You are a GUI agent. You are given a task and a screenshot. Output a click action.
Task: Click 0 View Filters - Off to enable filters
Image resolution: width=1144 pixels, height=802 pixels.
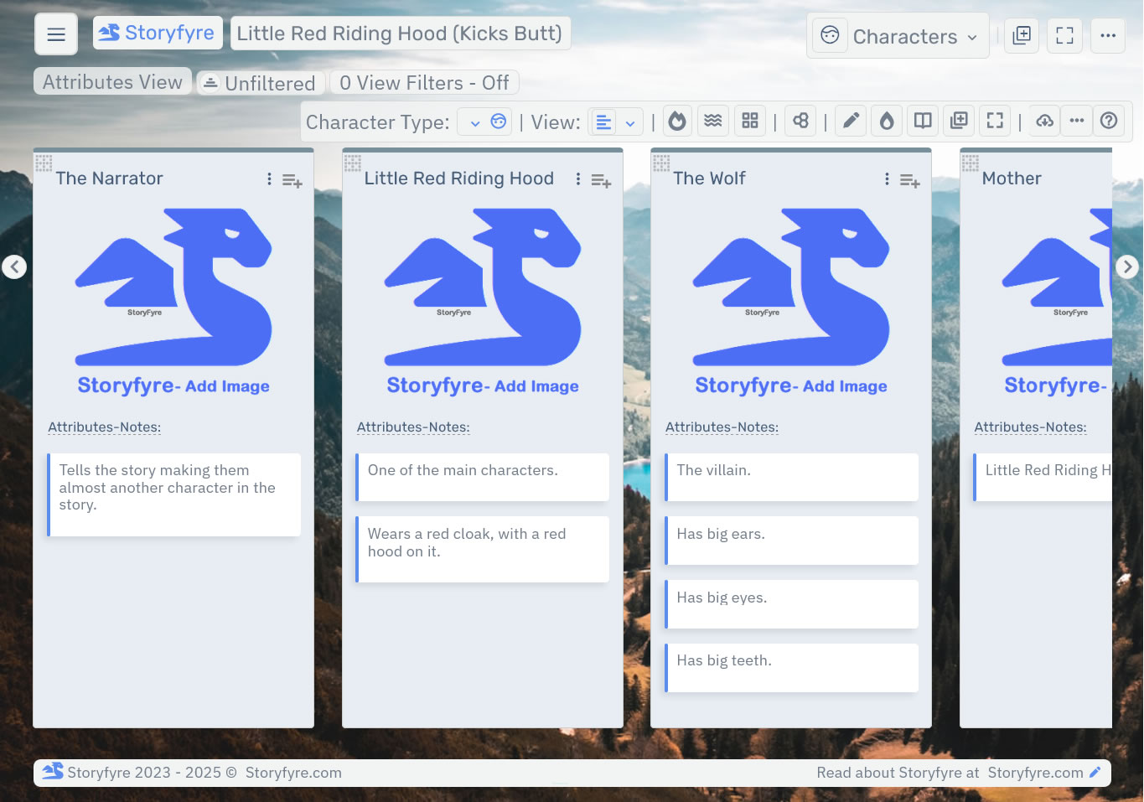click(424, 82)
